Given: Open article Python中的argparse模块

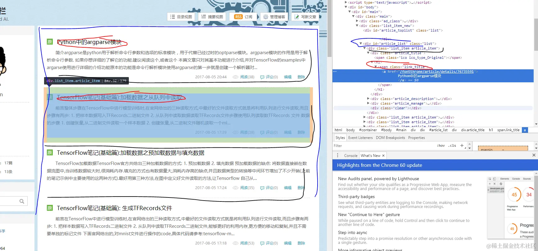Looking at the screenshot, I should (89, 42).
